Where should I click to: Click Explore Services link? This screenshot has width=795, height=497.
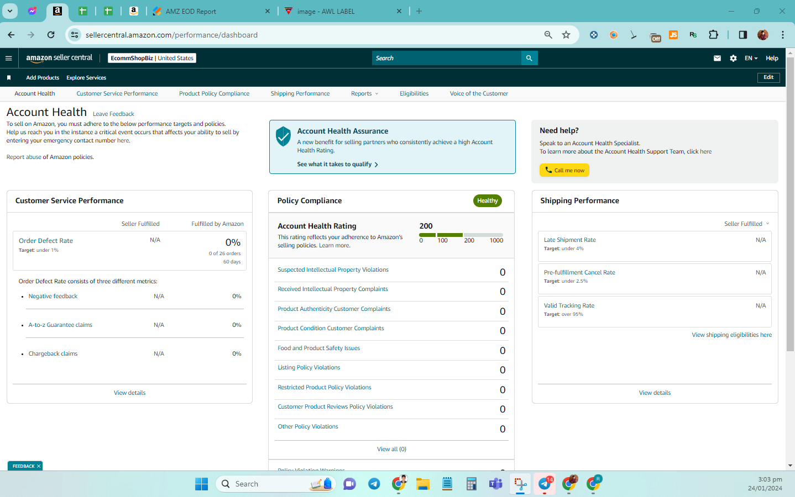[x=86, y=78]
